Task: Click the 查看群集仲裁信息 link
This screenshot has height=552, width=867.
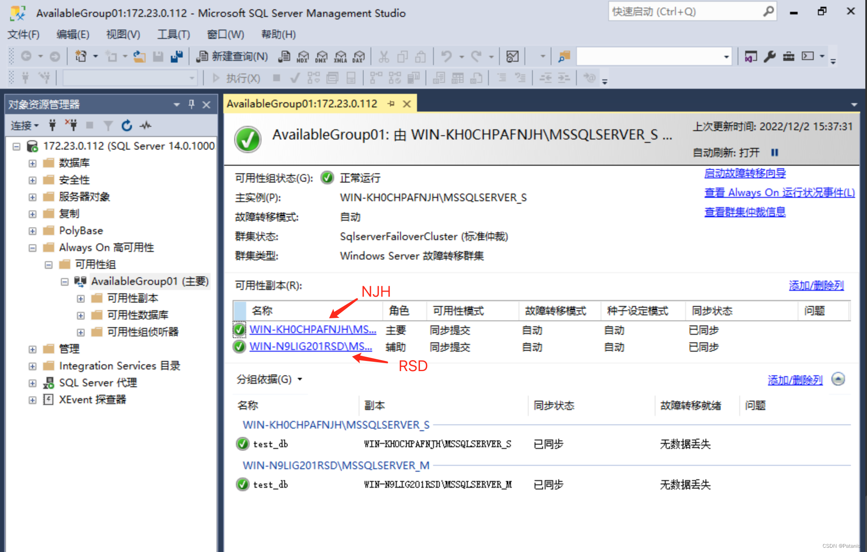Action: pyautogui.click(x=745, y=212)
